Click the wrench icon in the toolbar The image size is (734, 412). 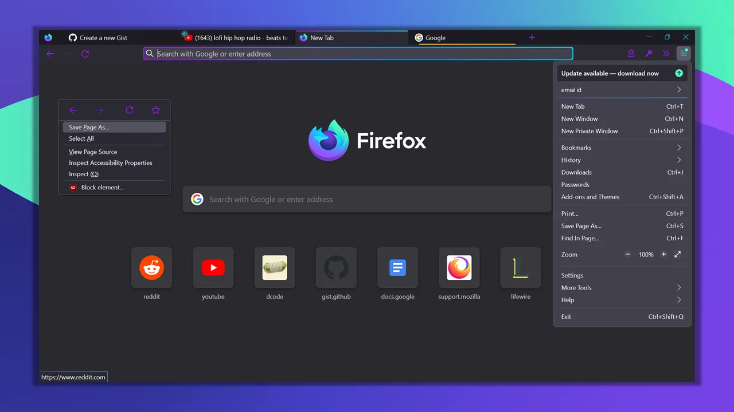649,53
